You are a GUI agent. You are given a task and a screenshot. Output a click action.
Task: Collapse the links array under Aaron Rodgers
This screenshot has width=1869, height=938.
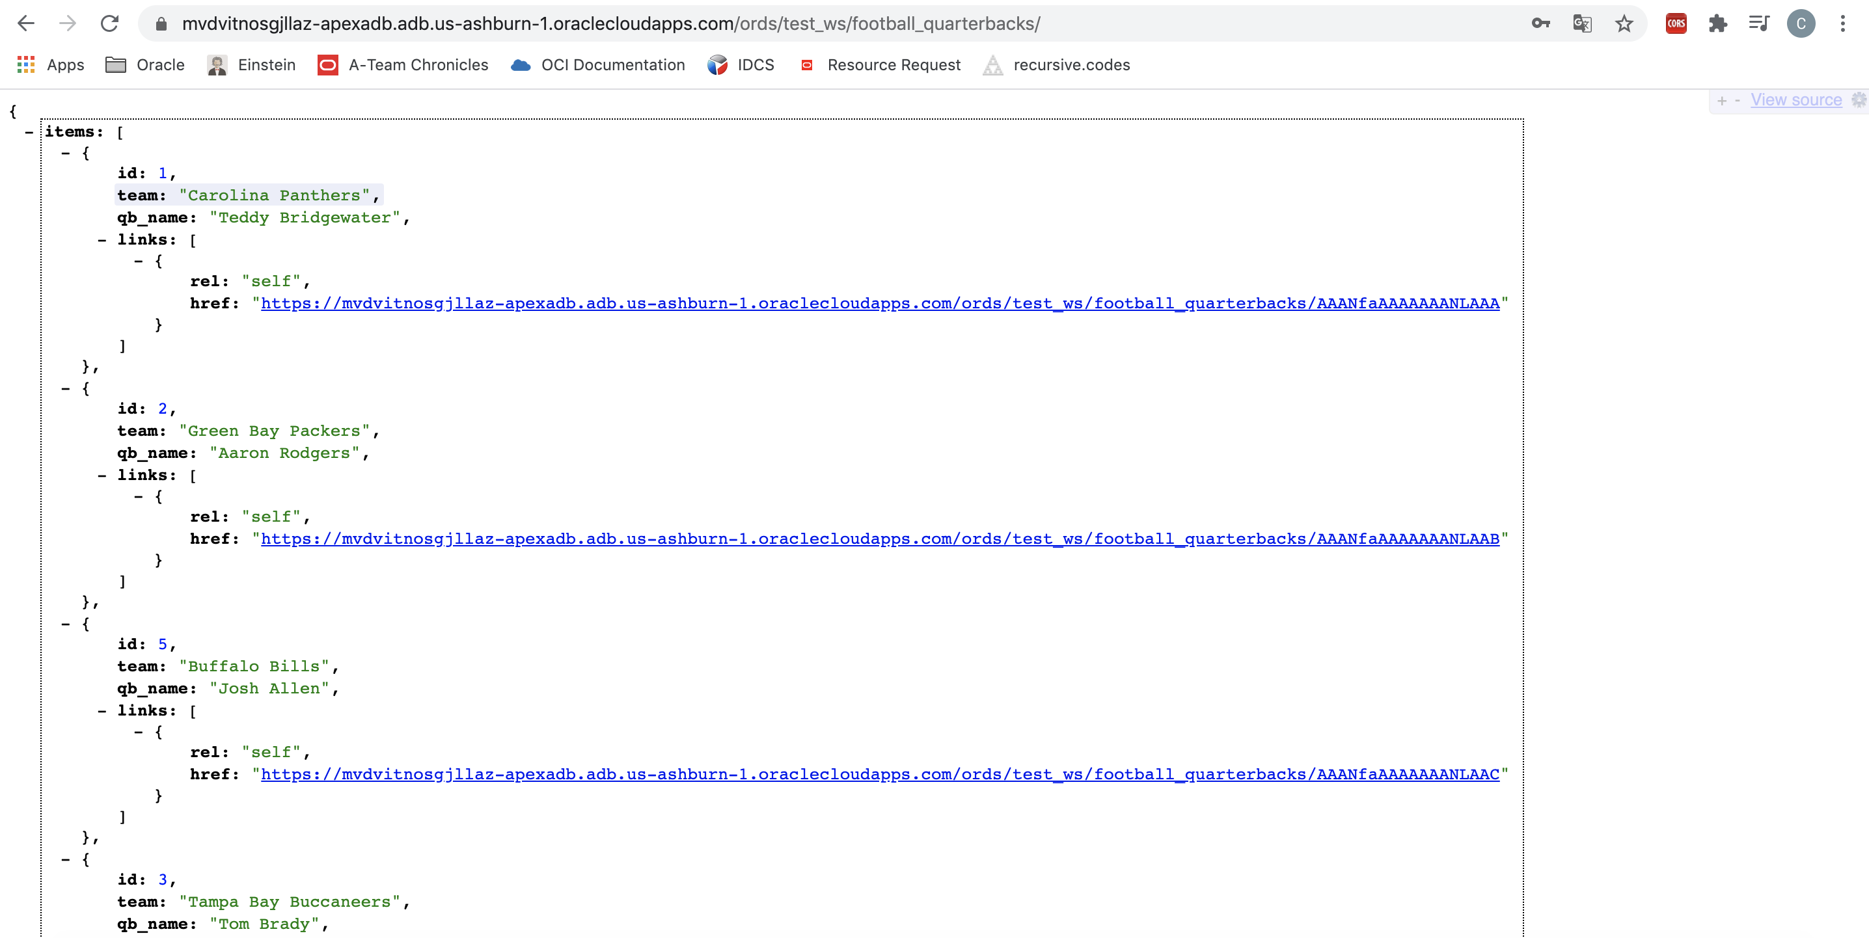point(102,475)
